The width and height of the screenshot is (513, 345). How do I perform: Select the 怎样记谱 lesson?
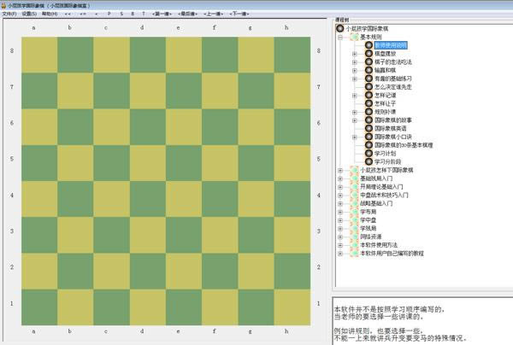point(385,96)
